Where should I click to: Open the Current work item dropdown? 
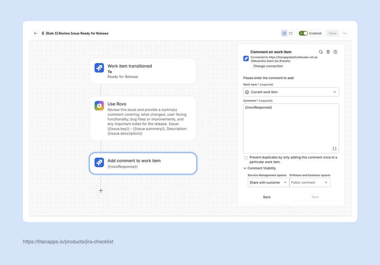(x=291, y=92)
